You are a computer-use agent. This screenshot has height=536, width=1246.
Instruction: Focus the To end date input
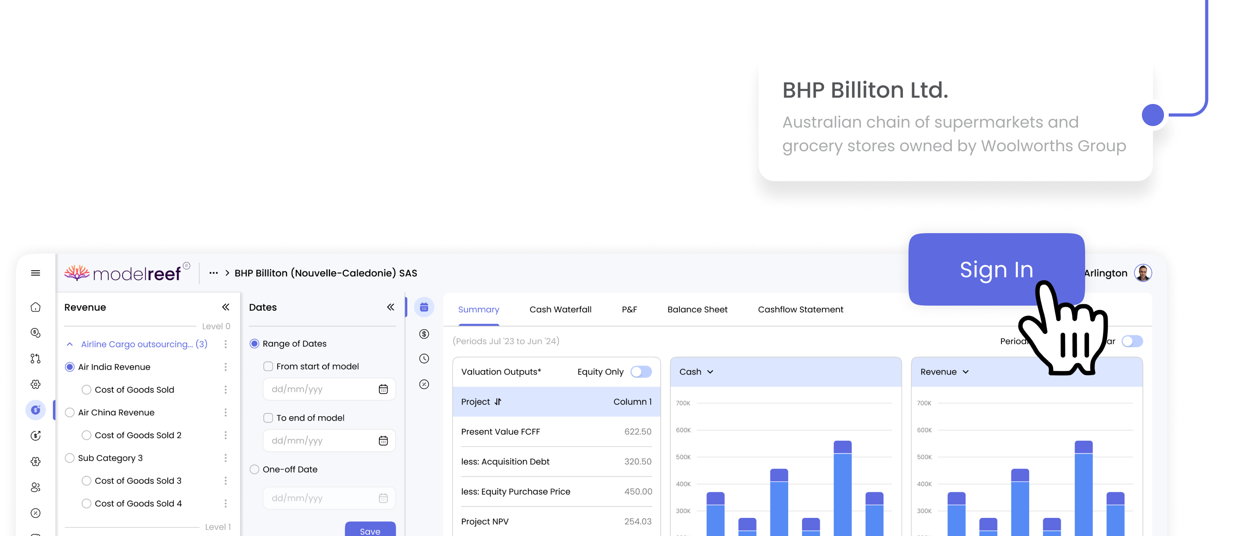tap(329, 441)
